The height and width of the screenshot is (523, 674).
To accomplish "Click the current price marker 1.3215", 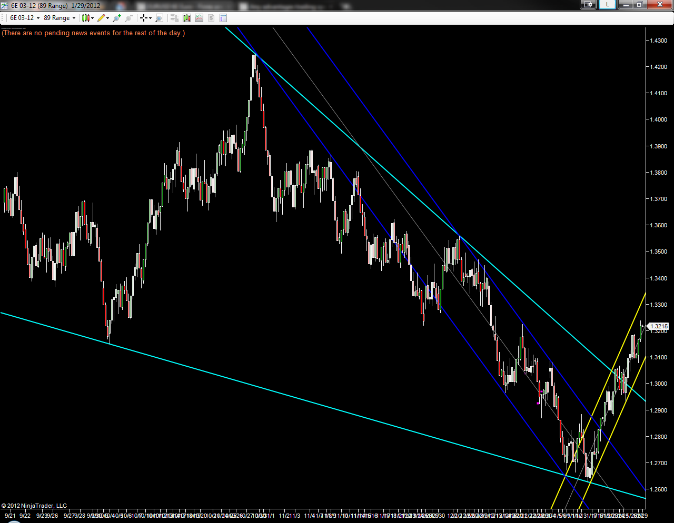I will click(659, 326).
